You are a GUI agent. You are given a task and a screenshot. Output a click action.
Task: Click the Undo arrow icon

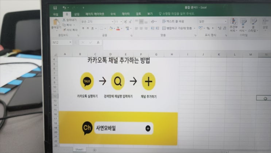coord(64,8)
